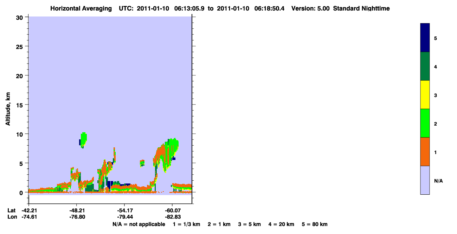The image size is (457, 234).
Task: Click the isolated green cloud feature near 9 km
Action: 83,140
